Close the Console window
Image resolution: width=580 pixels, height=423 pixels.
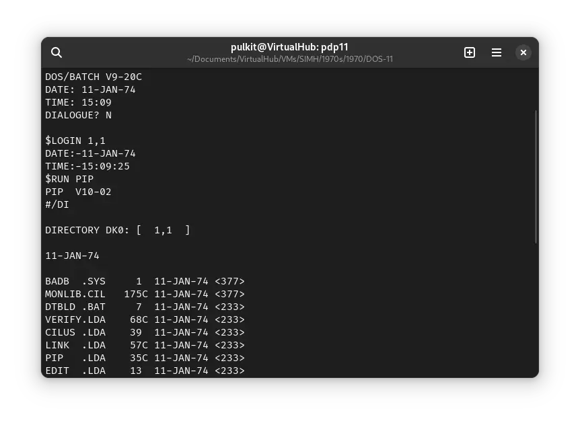point(523,52)
